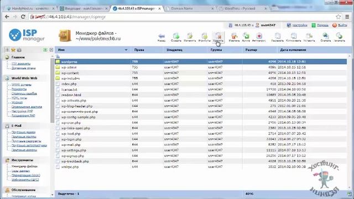
Task: Select the readme.html file row
Action: pyautogui.click(x=201, y=95)
